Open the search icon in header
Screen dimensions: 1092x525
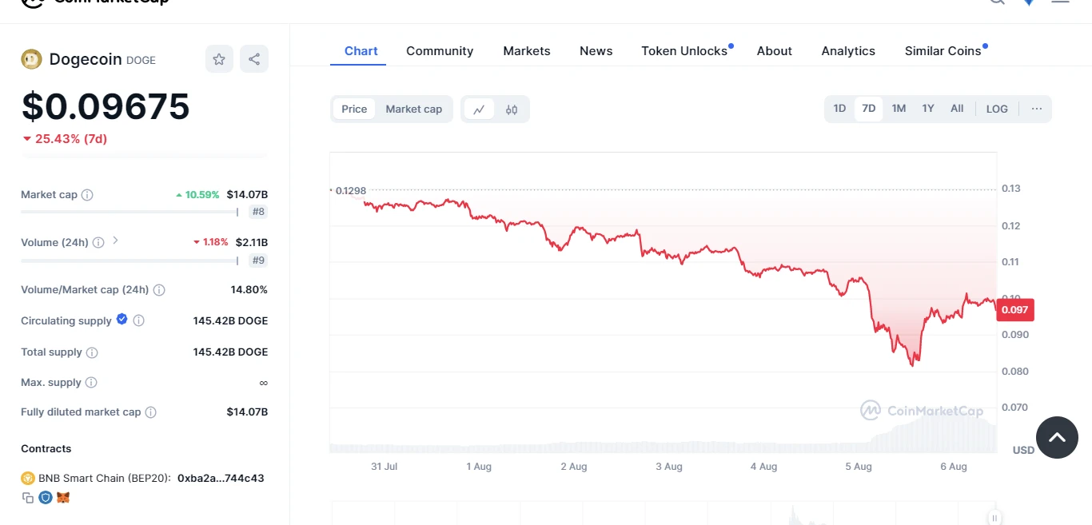click(x=997, y=2)
